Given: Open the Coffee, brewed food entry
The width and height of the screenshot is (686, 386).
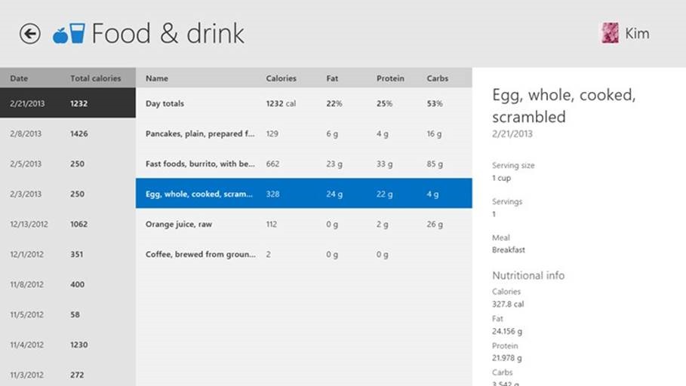Looking at the screenshot, I should 303,254.
